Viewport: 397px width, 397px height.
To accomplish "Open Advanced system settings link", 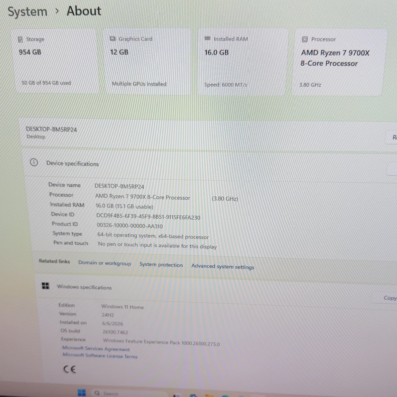I will (223, 266).
